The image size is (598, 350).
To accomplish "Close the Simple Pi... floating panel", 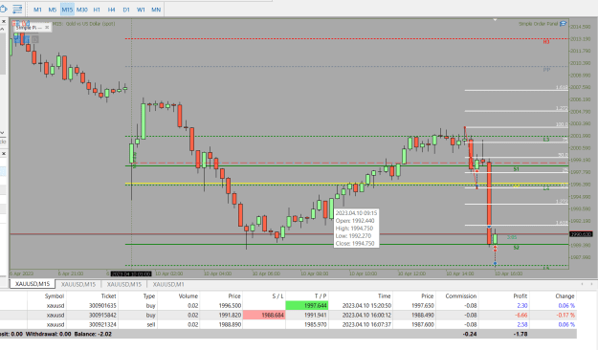I will pyautogui.click(x=47, y=28).
